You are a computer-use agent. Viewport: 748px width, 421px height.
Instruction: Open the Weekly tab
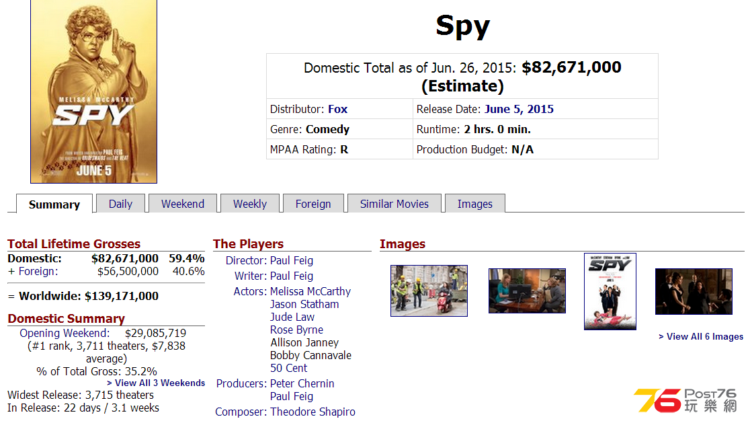[250, 204]
